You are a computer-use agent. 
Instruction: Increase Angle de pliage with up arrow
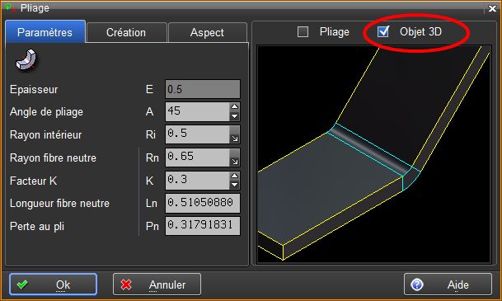235,107
